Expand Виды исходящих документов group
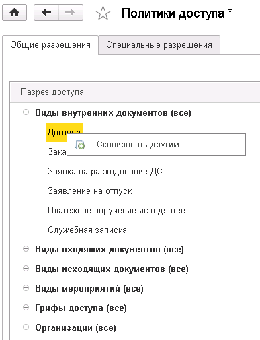This screenshot has height=340, width=260. click(26, 269)
